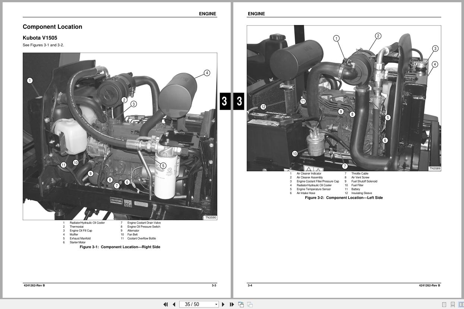
Task: Click 'Engine Coolant Filler/Pressure Cap' legend entry
Action: click(x=318, y=181)
